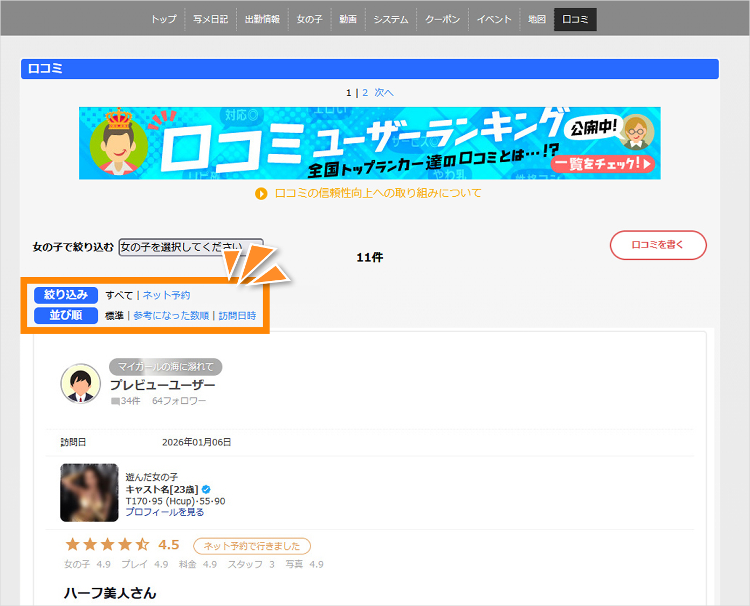Filter reviews by ネット予約
This screenshot has width=750, height=606.
(166, 295)
